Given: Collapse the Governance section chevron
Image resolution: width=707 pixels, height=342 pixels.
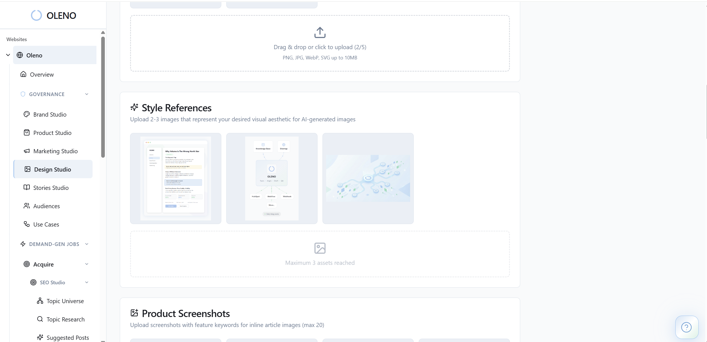Looking at the screenshot, I should [87, 94].
